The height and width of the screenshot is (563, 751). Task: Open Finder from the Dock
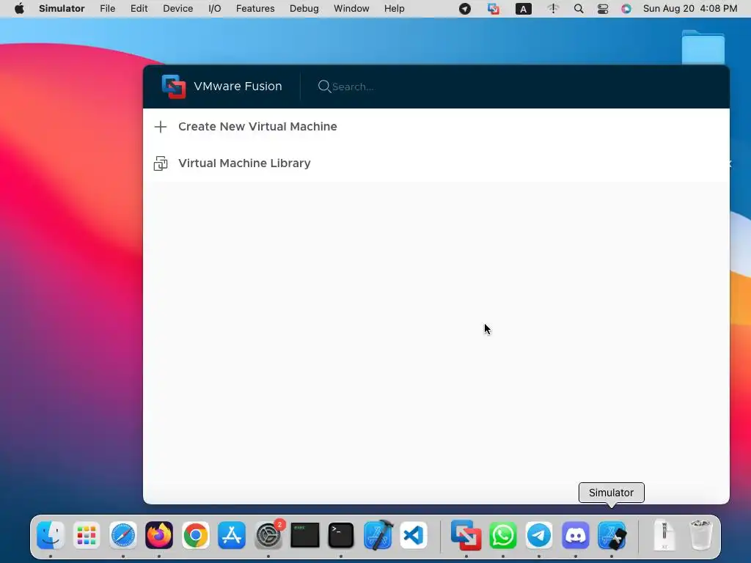pyautogui.click(x=51, y=535)
